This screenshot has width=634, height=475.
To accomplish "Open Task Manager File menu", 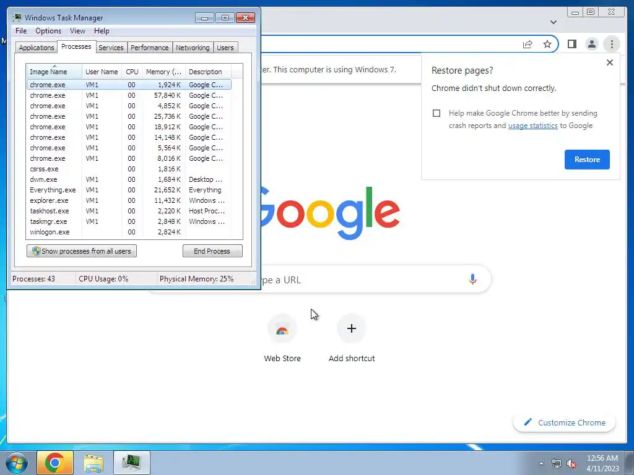I will [x=21, y=31].
